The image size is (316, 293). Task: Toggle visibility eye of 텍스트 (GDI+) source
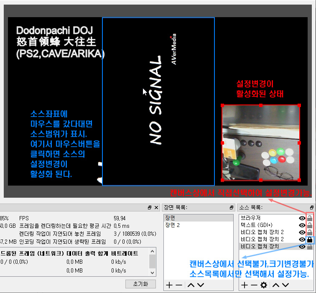[302, 225]
